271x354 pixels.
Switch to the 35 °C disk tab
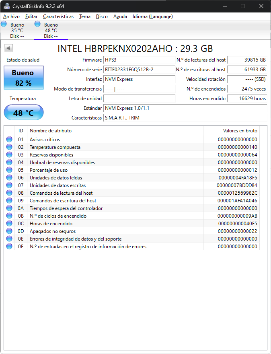click(17, 30)
